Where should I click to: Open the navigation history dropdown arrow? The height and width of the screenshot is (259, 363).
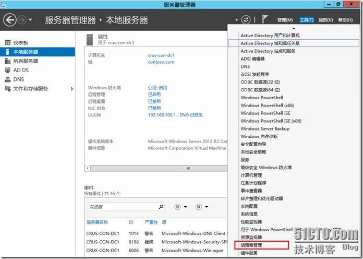click(x=30, y=20)
